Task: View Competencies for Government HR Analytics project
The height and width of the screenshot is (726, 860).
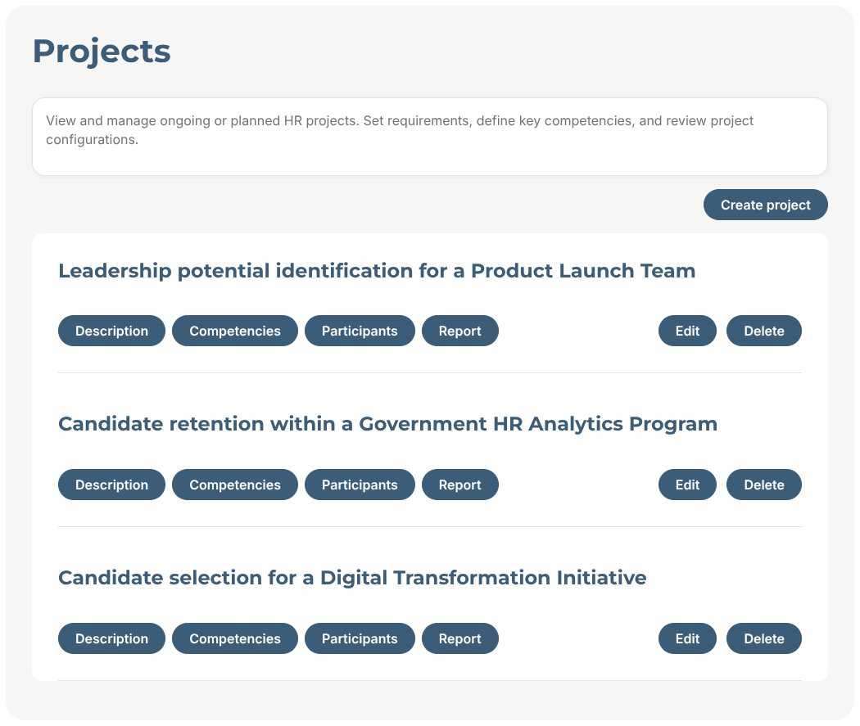Action: pyautogui.click(x=235, y=485)
